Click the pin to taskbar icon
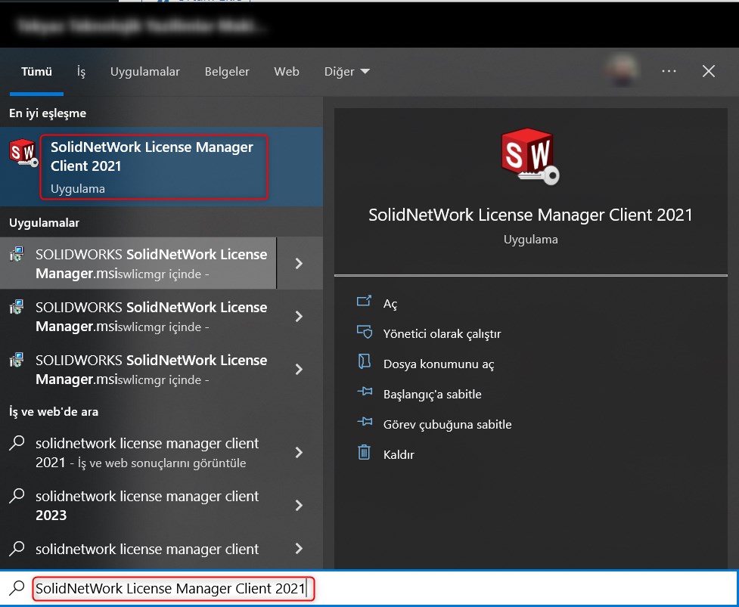 click(x=364, y=423)
